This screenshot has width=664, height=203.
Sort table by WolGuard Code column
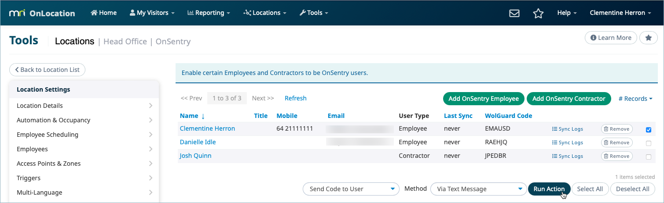tap(509, 116)
